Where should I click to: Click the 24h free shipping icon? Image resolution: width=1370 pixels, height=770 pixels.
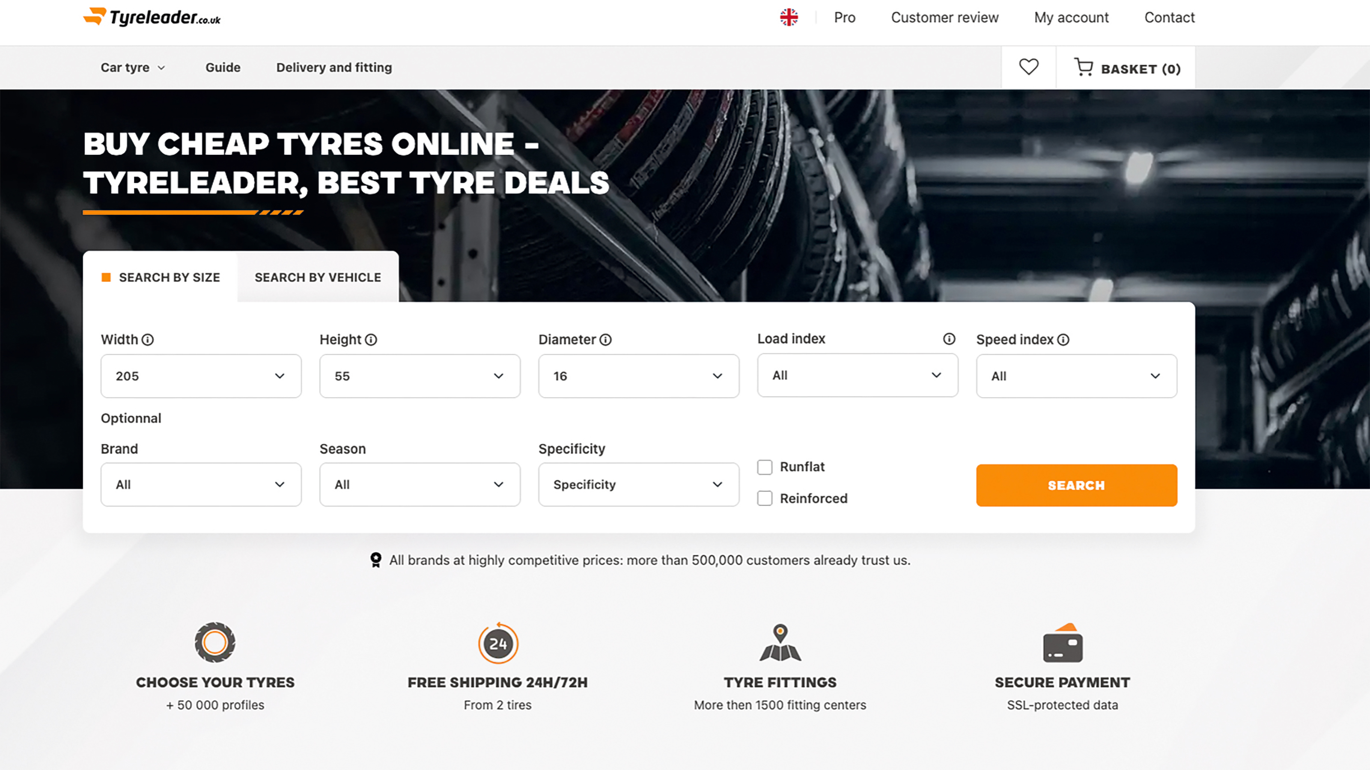pyautogui.click(x=498, y=643)
